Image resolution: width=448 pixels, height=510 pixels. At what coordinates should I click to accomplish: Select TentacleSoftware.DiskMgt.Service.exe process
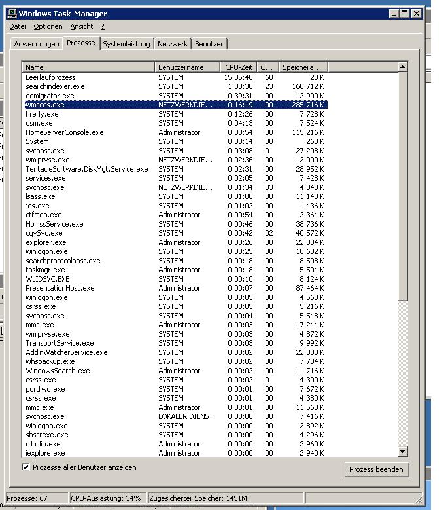coord(176,169)
